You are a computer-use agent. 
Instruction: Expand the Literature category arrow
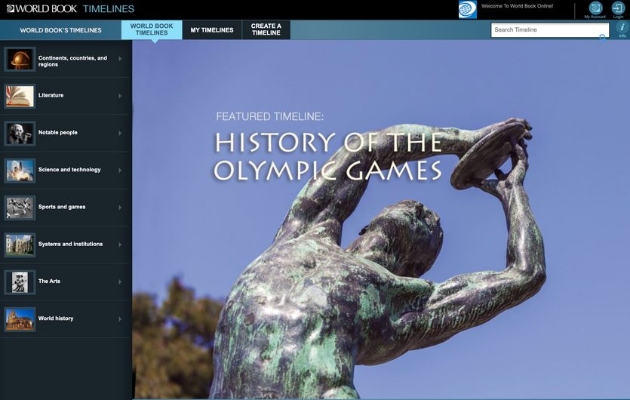(x=120, y=96)
